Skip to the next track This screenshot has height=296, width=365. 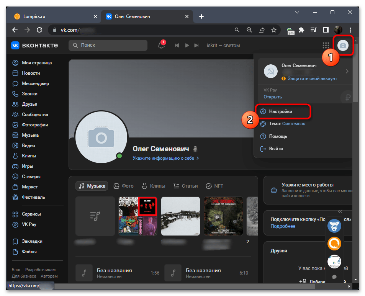[x=196, y=46]
